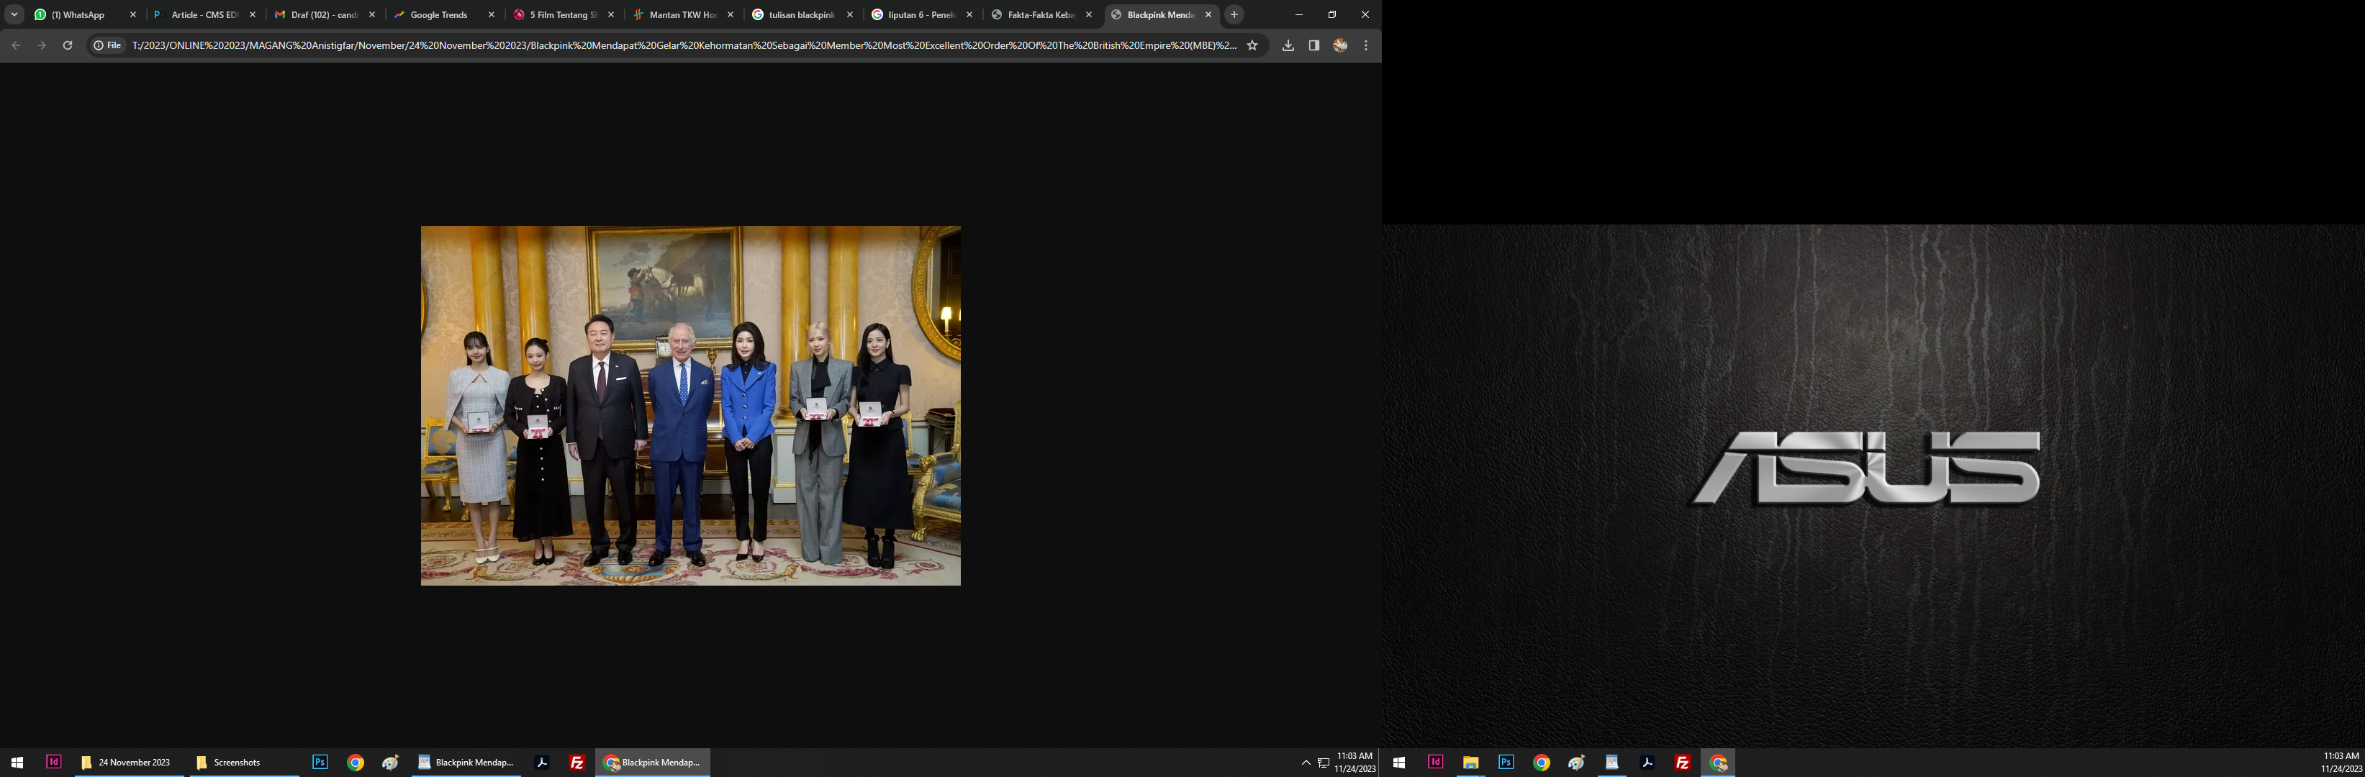Open InDesign on second monitor taskbar
This screenshot has width=2365, height=777.
pos(1435,763)
